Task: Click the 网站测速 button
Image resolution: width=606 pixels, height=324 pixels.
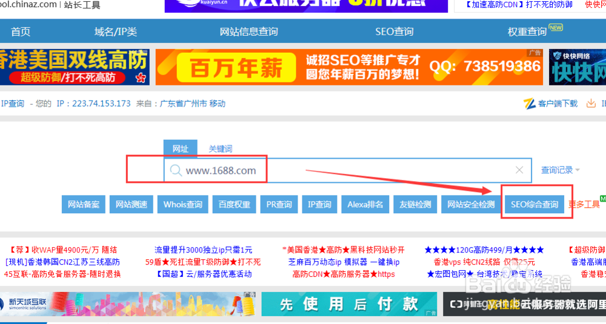Action: [x=132, y=204]
